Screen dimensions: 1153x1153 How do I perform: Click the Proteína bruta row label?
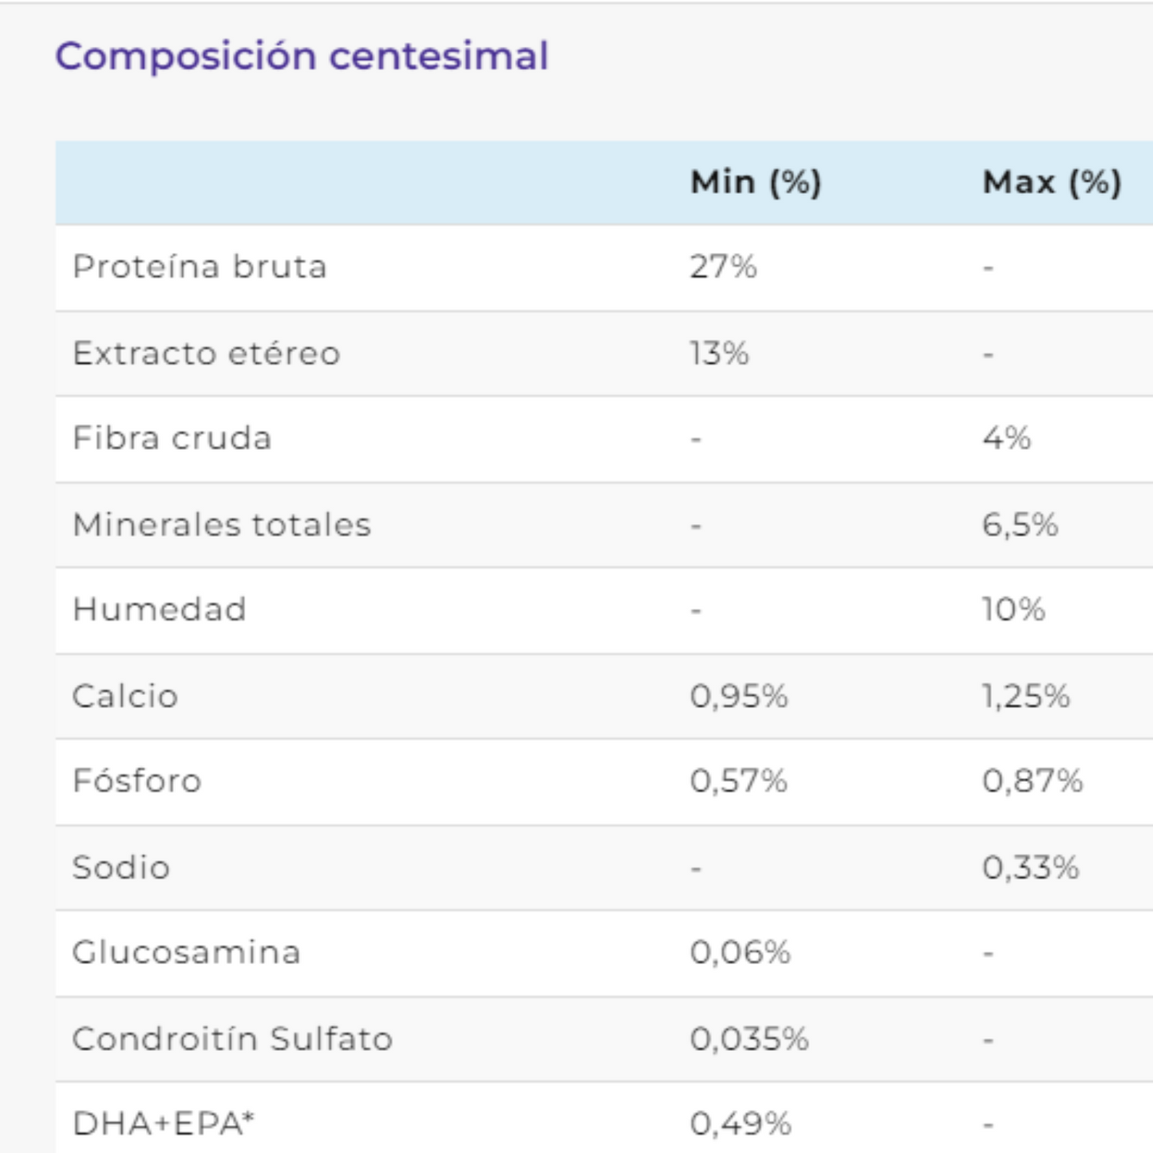click(x=199, y=267)
